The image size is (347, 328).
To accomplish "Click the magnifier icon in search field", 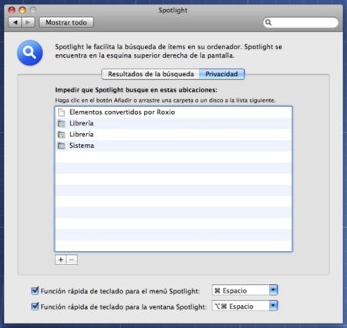I will click(x=268, y=22).
